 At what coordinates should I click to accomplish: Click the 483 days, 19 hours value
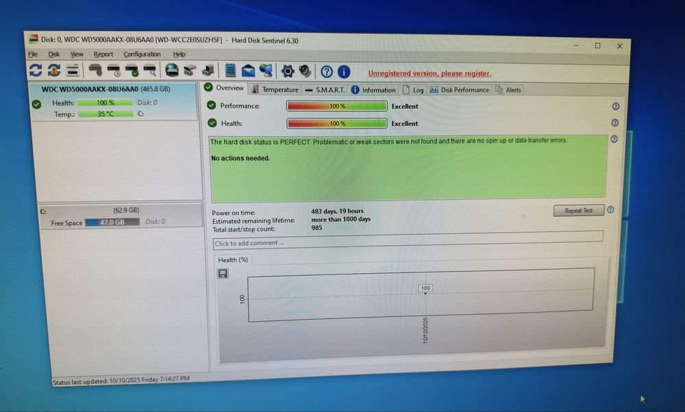(337, 211)
